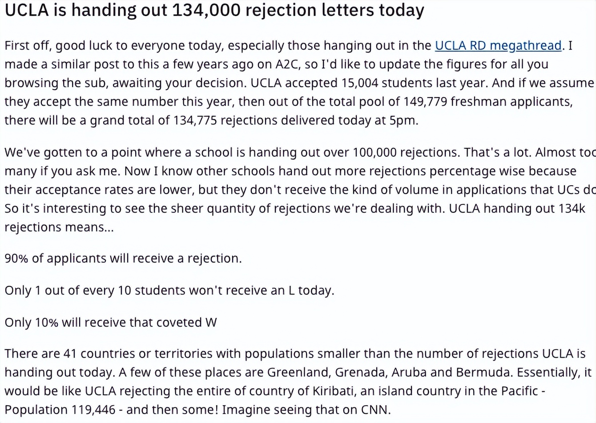
Task: Click the word "CNN" at the end
Action: click(x=376, y=410)
